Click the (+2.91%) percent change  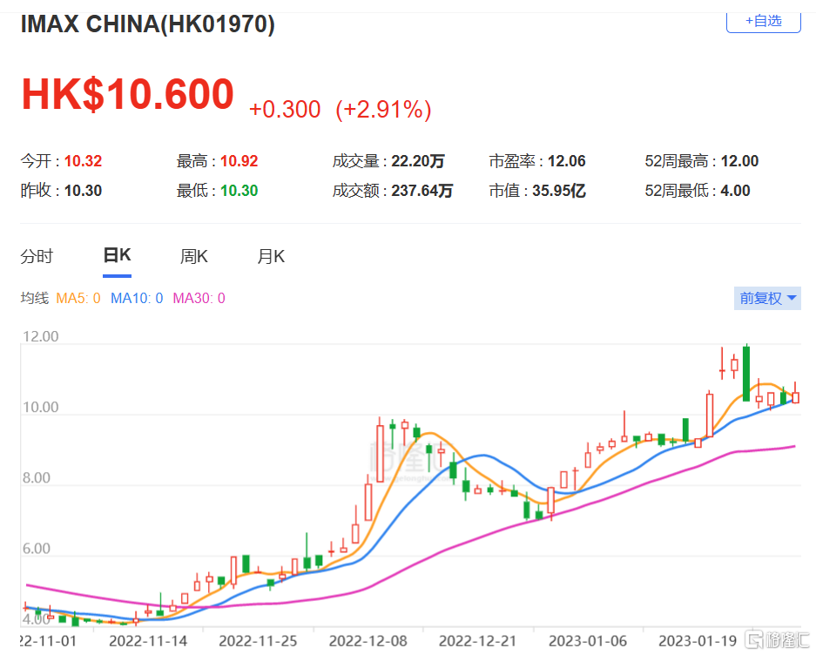[383, 110]
